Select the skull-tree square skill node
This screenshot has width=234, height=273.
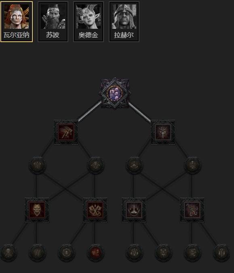(163, 132)
